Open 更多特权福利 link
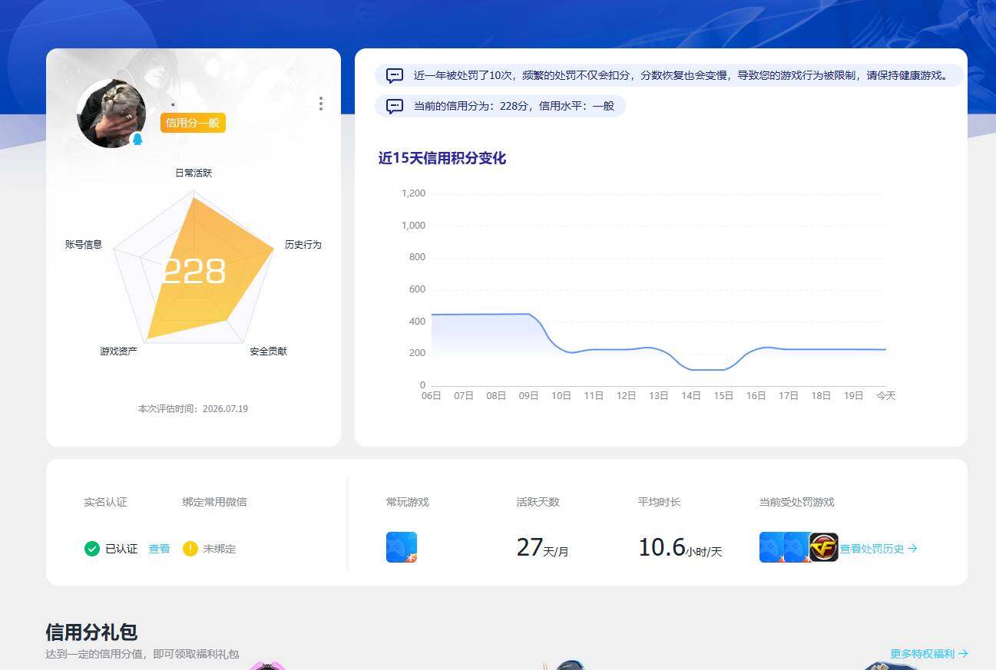The width and height of the screenshot is (996, 670). click(x=929, y=654)
